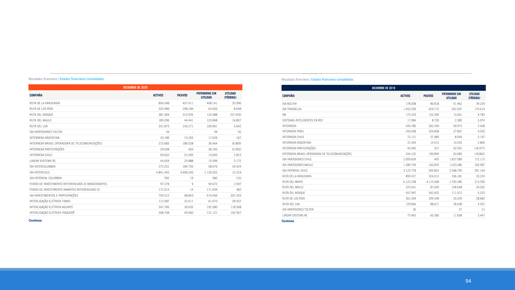The width and height of the screenshot is (515, 290).
Task: Click the ISA INTERVIAL COLOMBIA company name
Action: pos(46,178)
